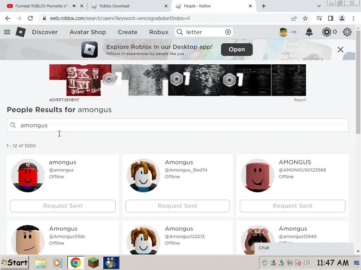Share this page icon in address bar
Viewport: 361px width, 270px height.
coord(294,18)
